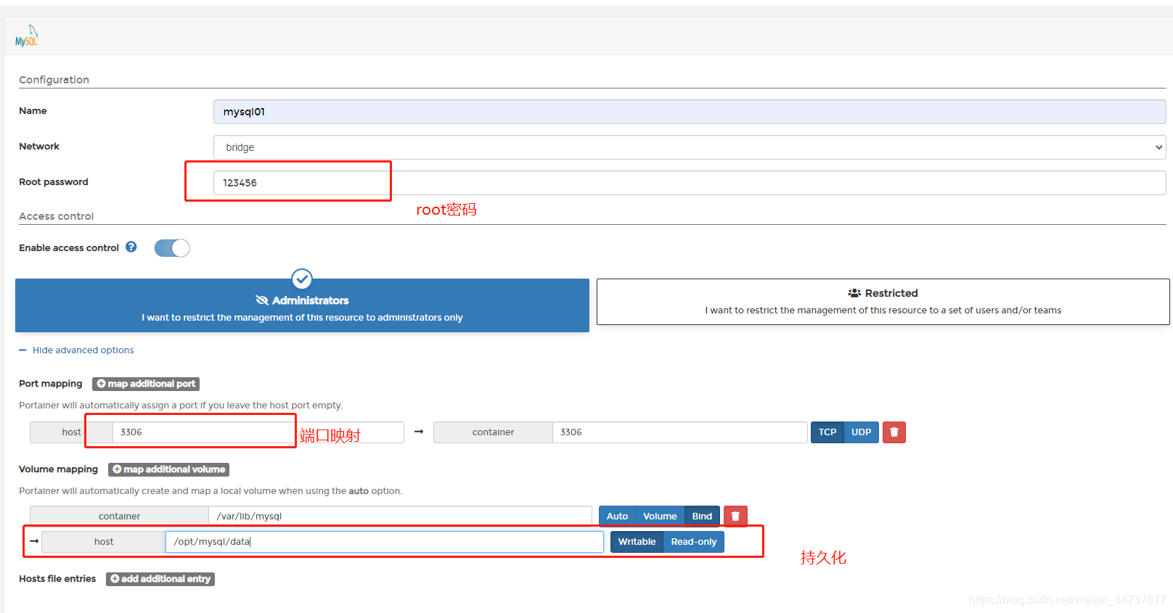Choose TCP protocol for port mapping
The height and width of the screenshot is (613, 1173).
(827, 432)
